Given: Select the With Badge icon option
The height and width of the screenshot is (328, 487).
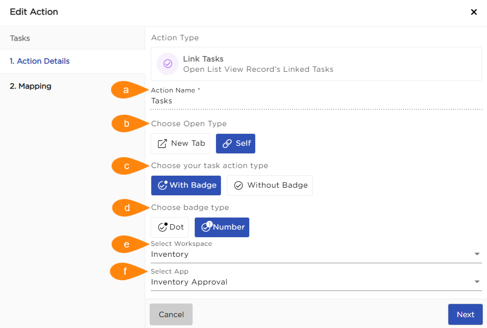Looking at the screenshot, I should [162, 185].
